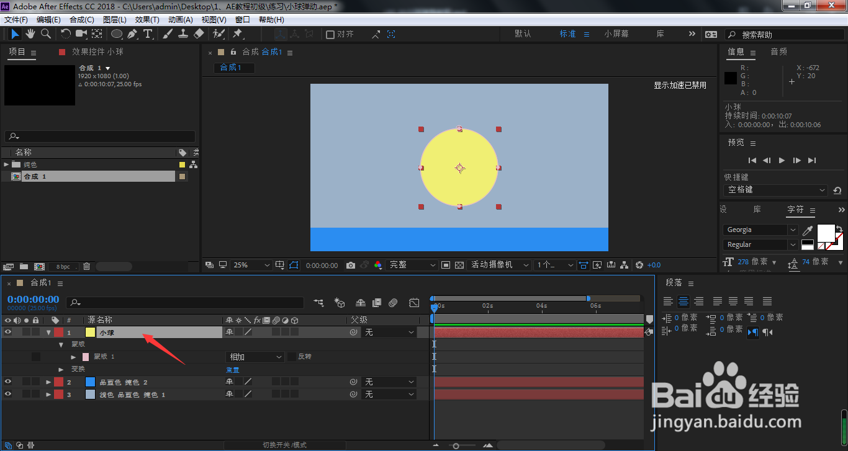Select the Selection arrow tool
Viewport: 848px width, 451px height.
16,33
